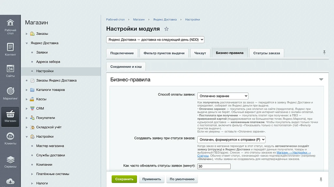The width and height of the screenshot is (334, 187).
Task: Focus the status update interval minutes field
Action: pos(214,167)
